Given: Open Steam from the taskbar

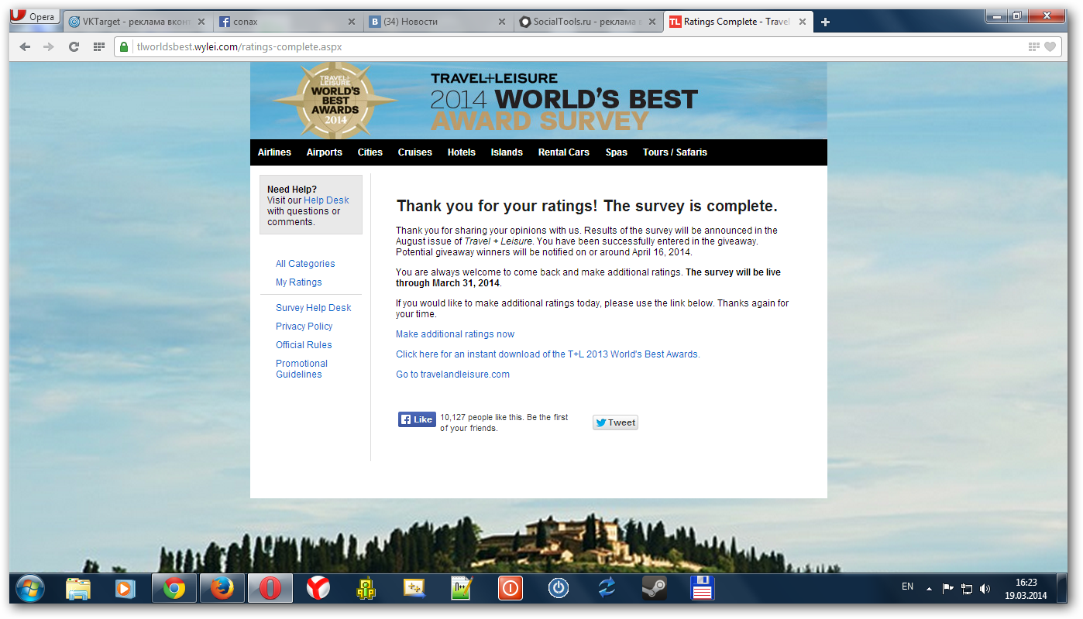Looking at the screenshot, I should [654, 589].
